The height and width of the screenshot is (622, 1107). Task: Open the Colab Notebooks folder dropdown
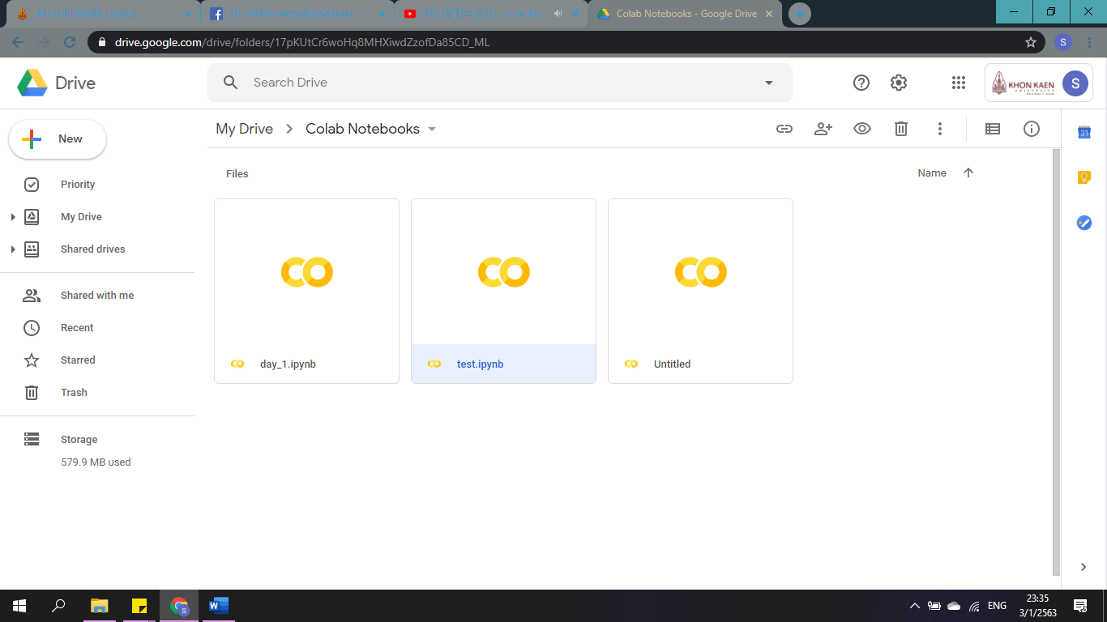coord(432,130)
